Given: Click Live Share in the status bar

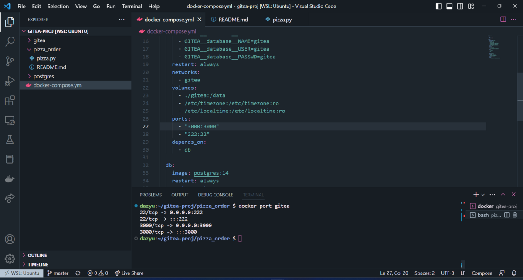Looking at the screenshot, I should pyautogui.click(x=129, y=273).
